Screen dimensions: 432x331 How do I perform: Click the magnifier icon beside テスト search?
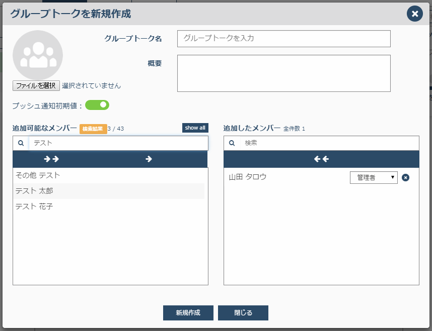(x=21, y=143)
